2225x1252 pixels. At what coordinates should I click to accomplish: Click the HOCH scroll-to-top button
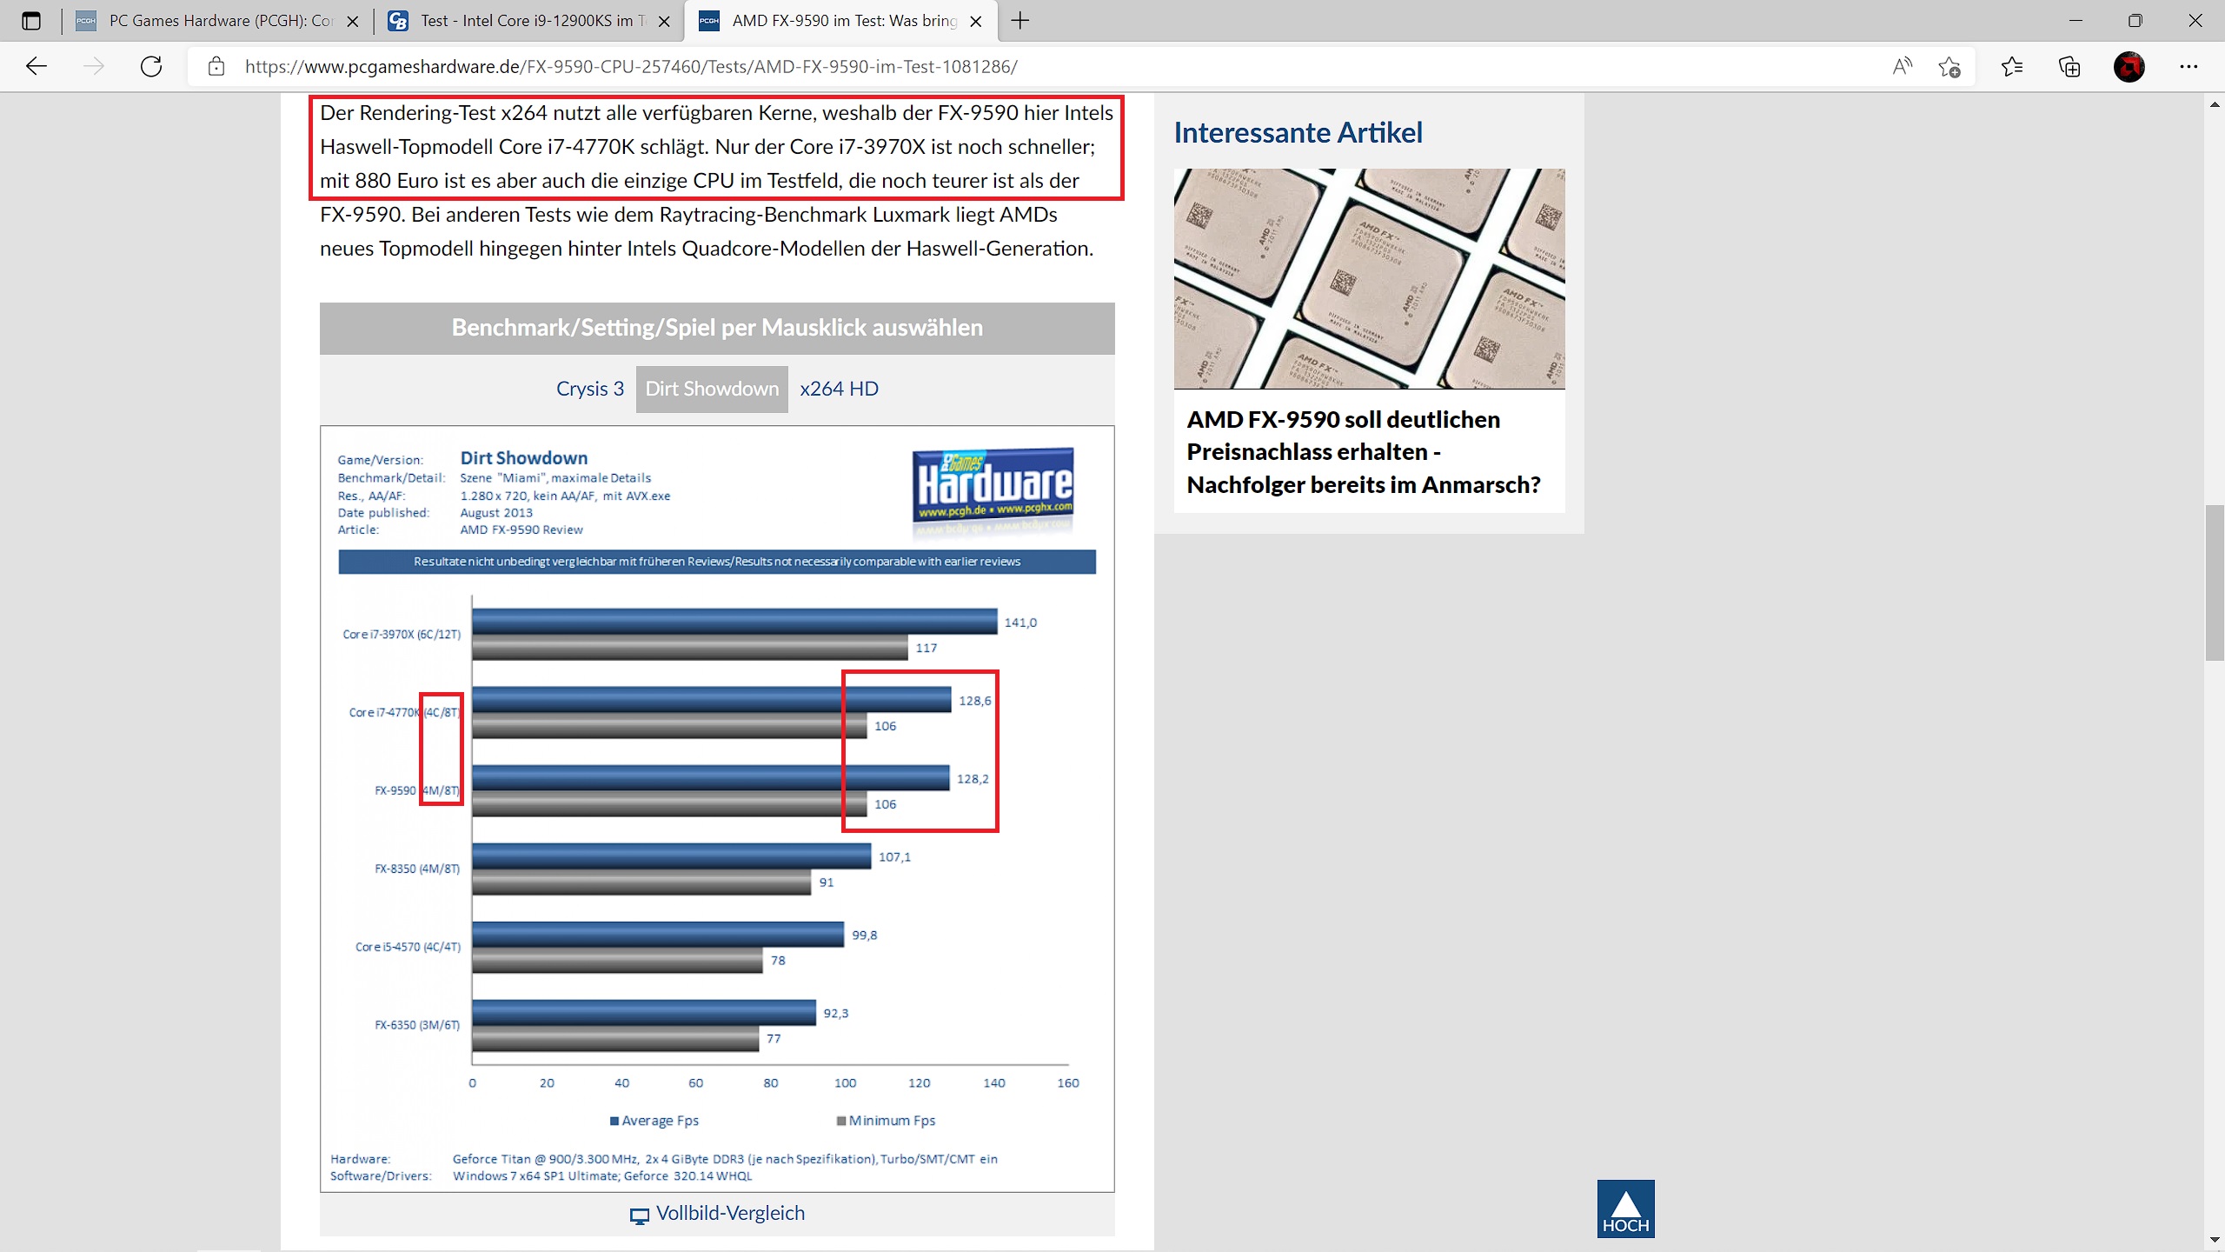point(1625,1209)
